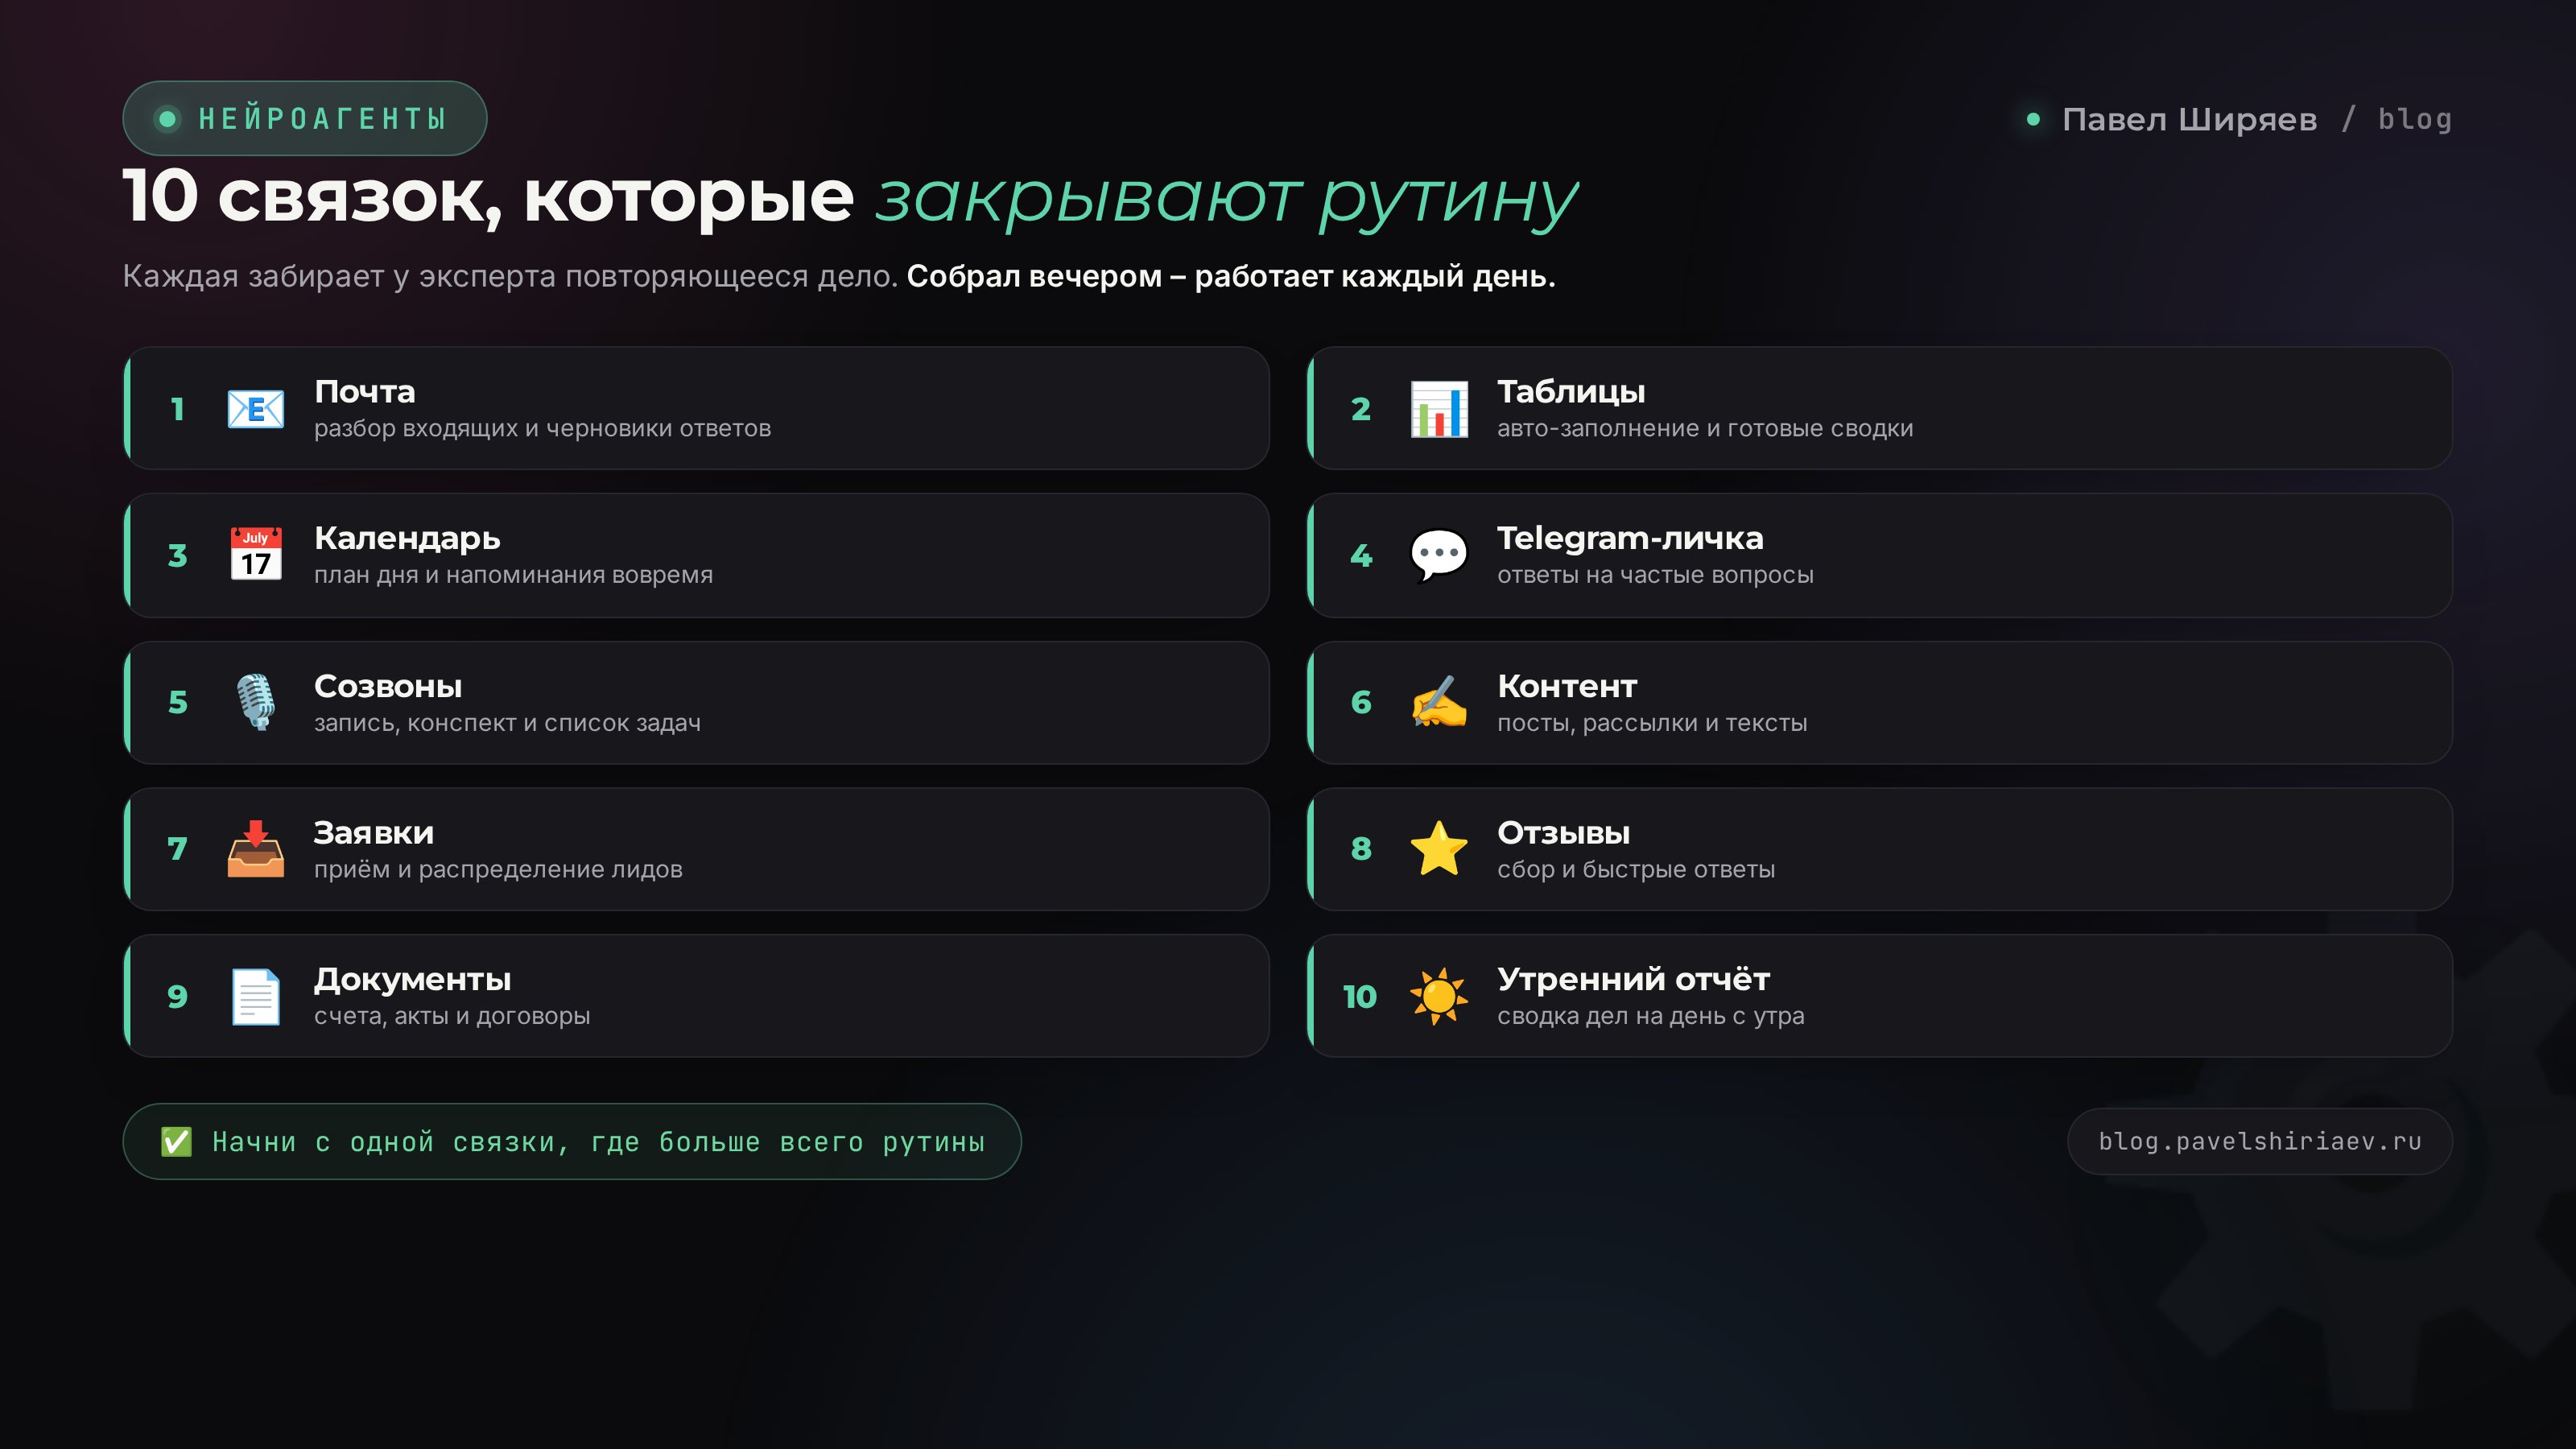Click the green dot in НЕЙРОАГЕНТЫ badge
Screen dimensions: 2576x1449
[168, 119]
